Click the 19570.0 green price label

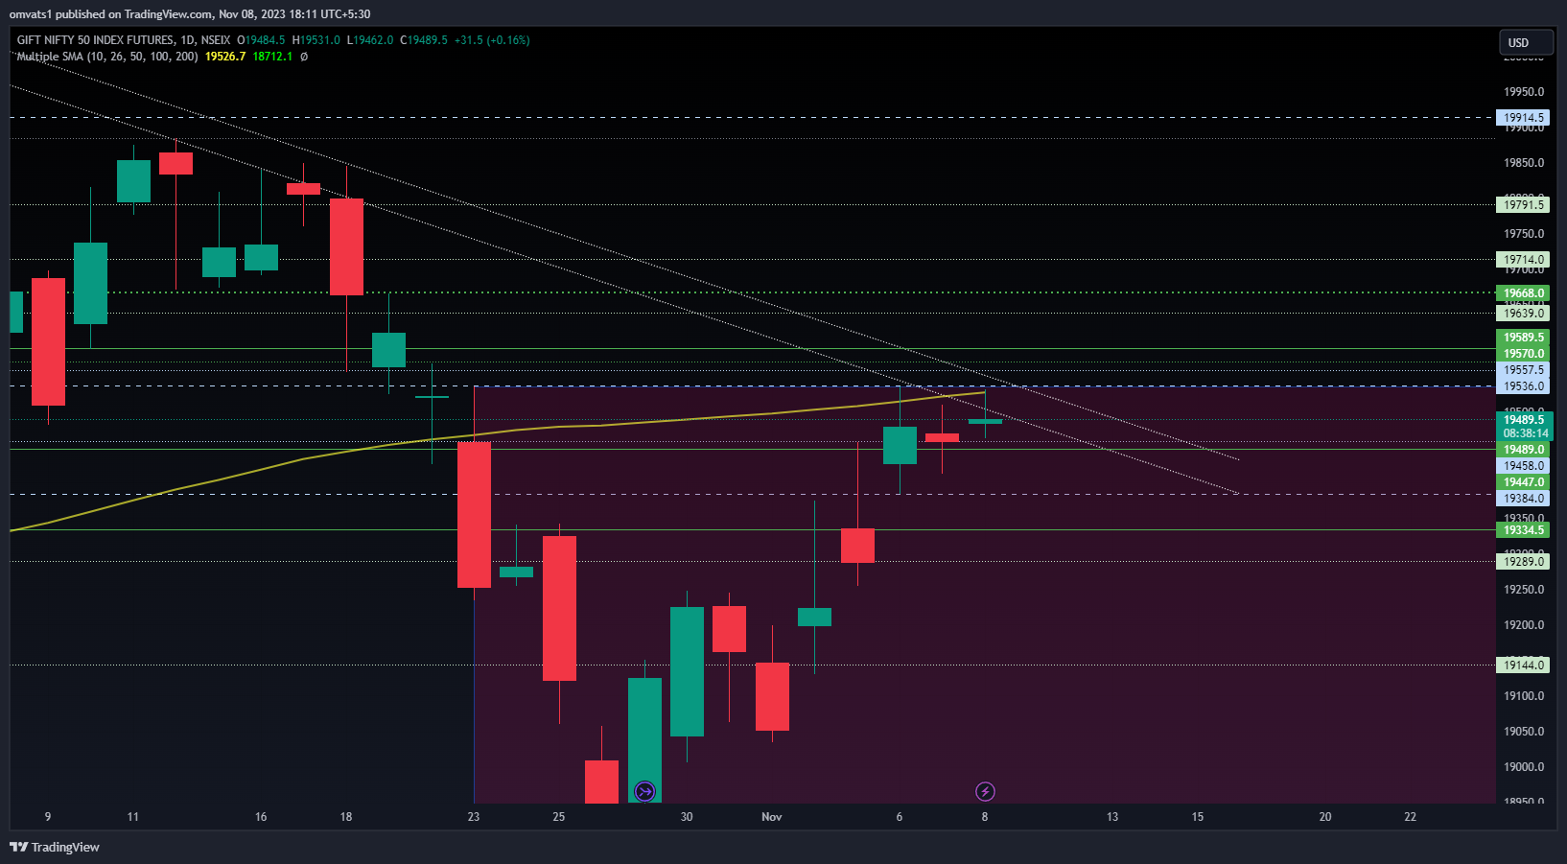[x=1523, y=354]
